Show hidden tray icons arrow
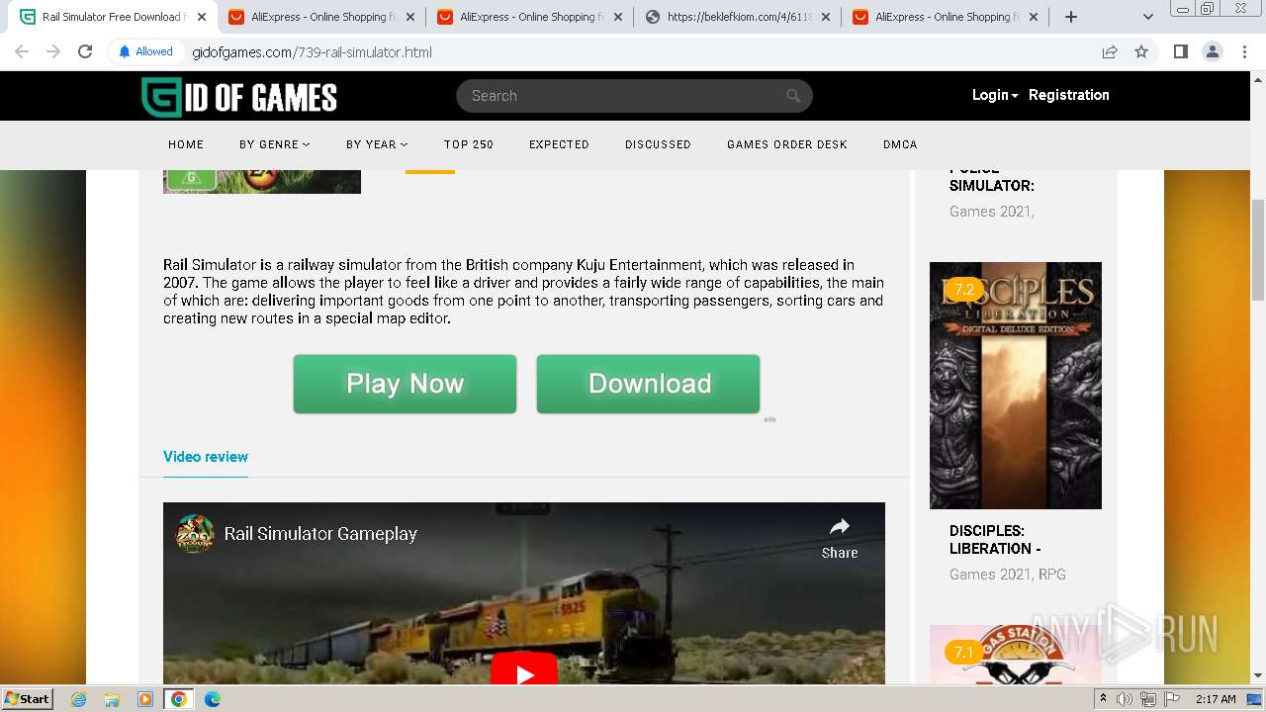 [1103, 699]
